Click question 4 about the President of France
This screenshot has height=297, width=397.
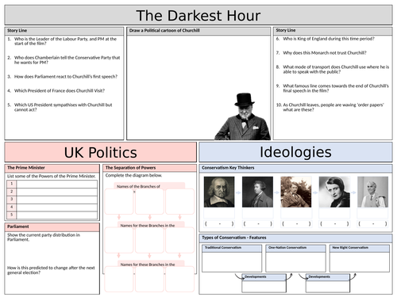[x=56, y=90]
